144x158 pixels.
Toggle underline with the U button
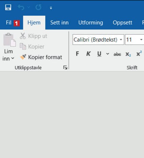(x=99, y=54)
